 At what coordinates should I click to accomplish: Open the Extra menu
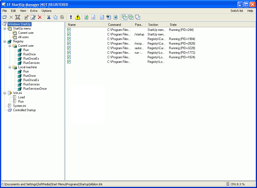coord(34,11)
